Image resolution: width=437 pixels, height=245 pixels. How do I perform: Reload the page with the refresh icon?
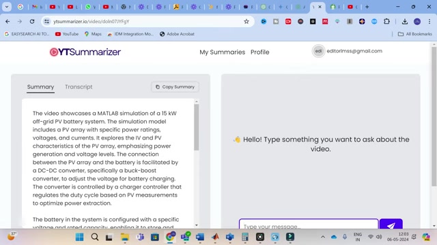[32, 21]
